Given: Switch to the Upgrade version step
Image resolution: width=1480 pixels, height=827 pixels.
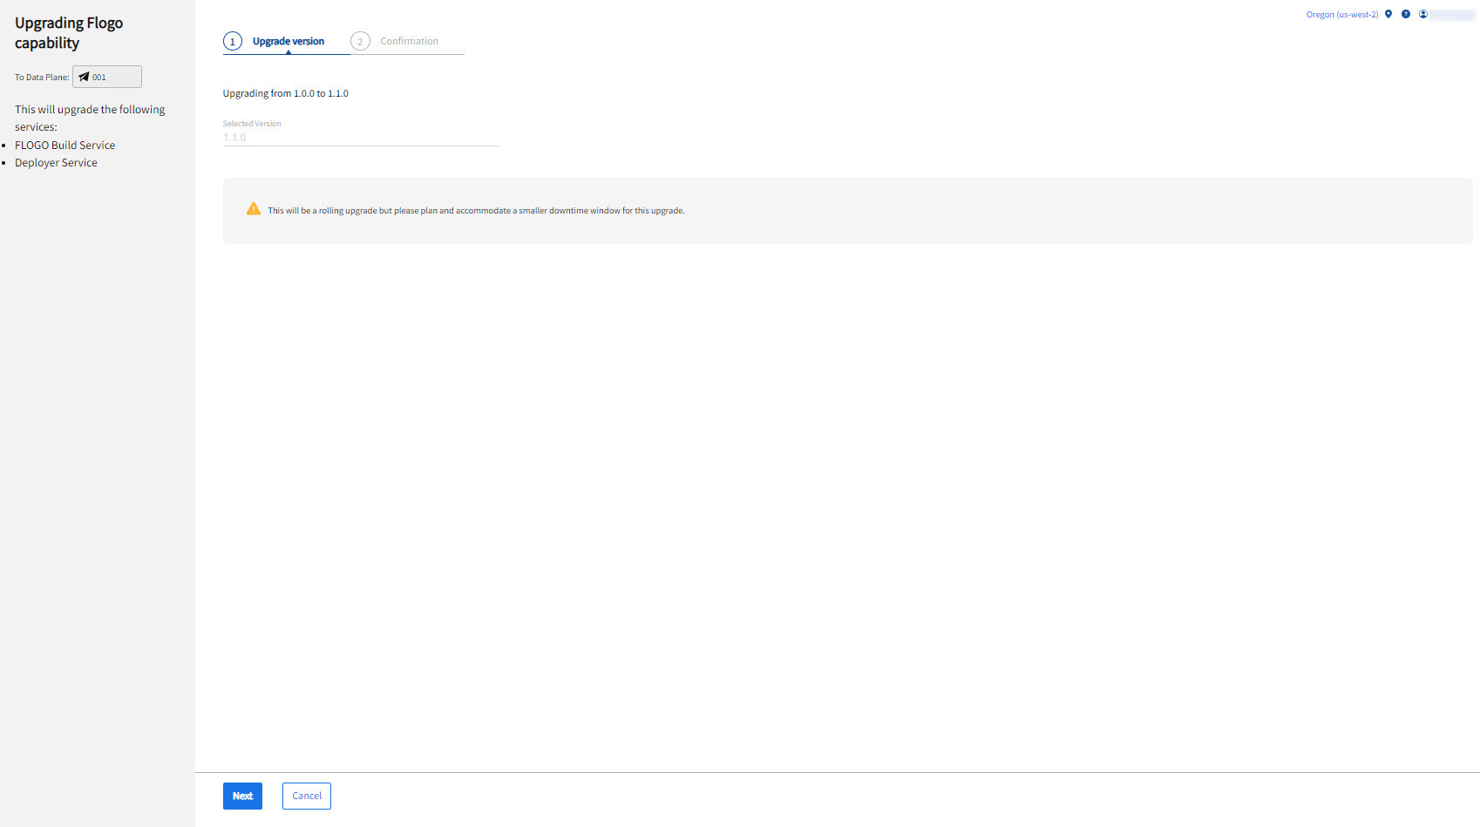Looking at the screenshot, I should tap(289, 41).
